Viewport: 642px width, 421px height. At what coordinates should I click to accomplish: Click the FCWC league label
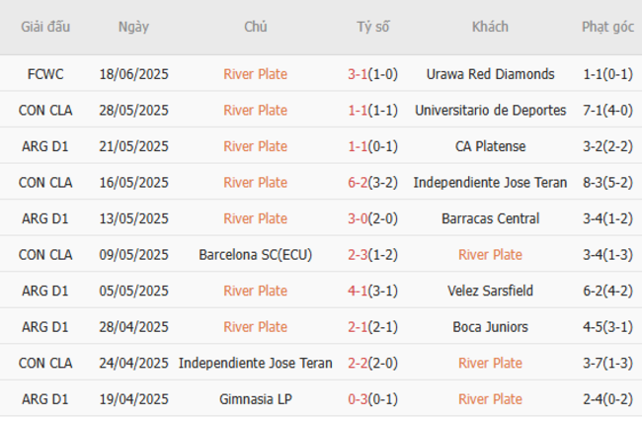pos(47,74)
